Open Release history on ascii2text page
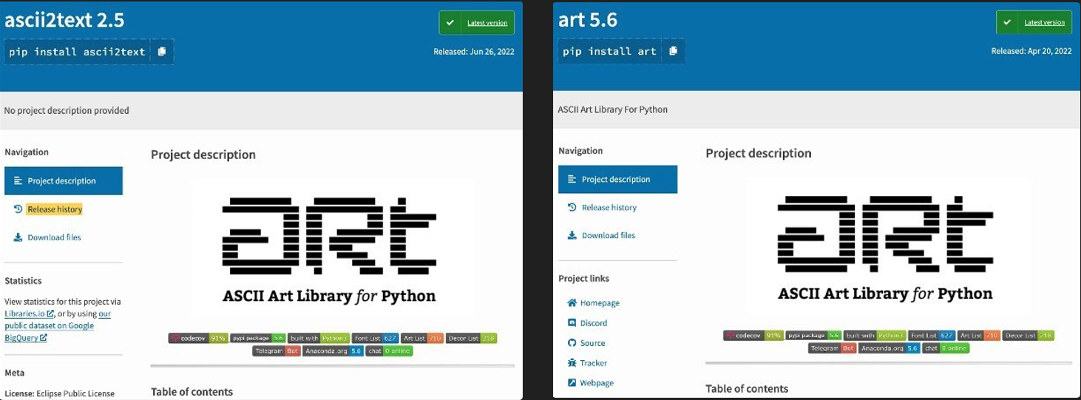Viewport: 1081px width, 400px height. pos(54,209)
